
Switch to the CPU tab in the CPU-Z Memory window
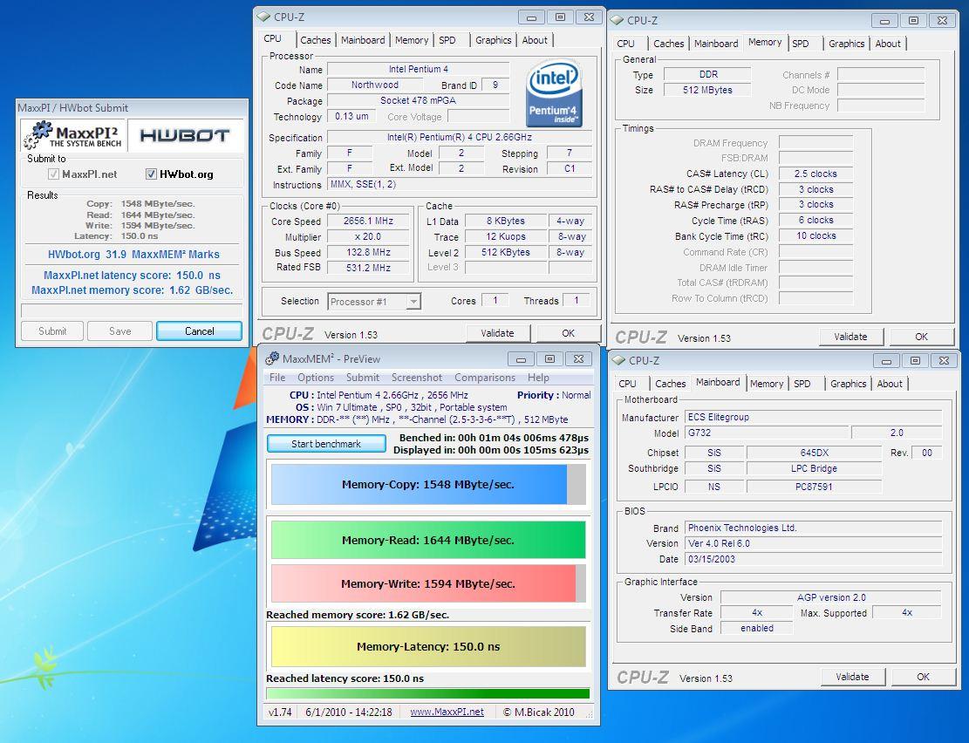626,44
